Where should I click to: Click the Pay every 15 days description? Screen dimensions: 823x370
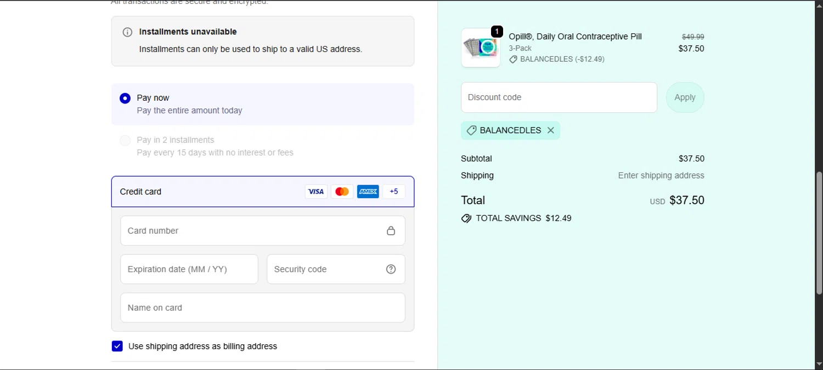(x=215, y=153)
